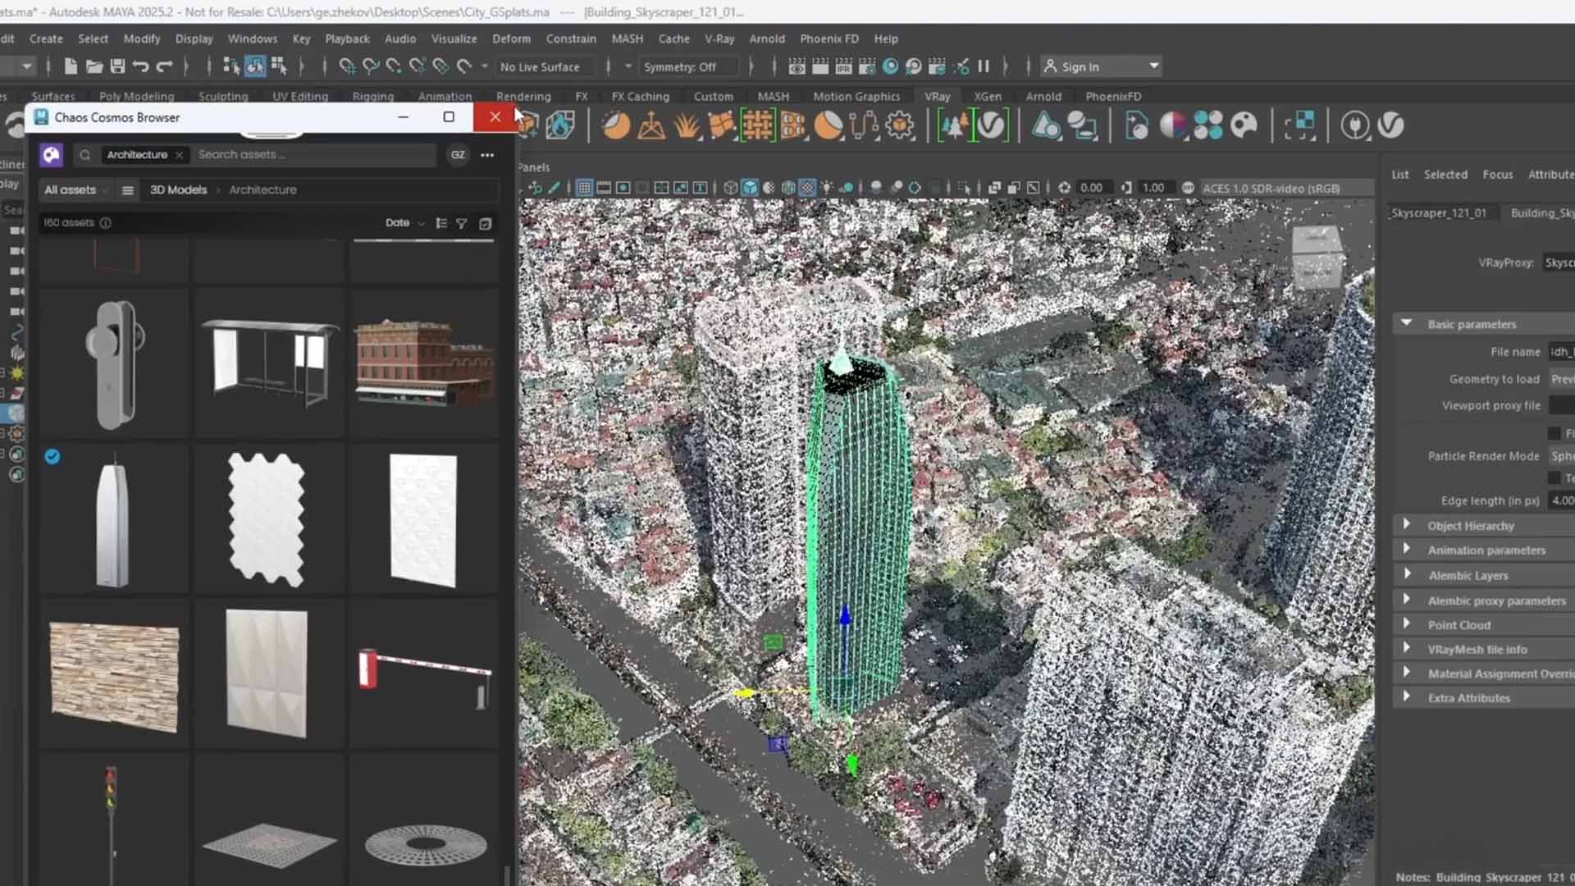1575x886 pixels.
Task: Click the redo arrow in toolbar
Action: (164, 66)
